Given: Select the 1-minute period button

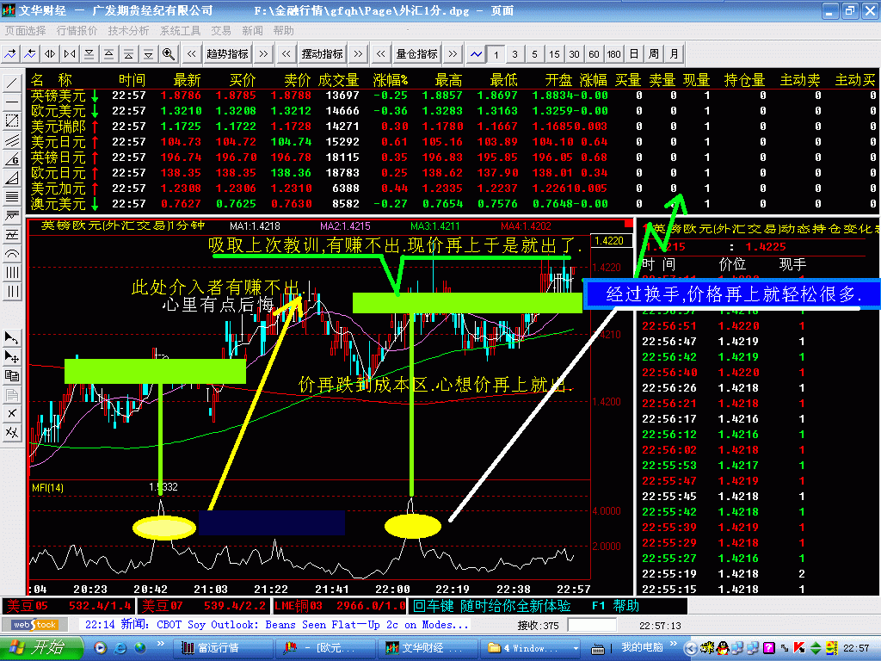Looking at the screenshot, I should [496, 54].
